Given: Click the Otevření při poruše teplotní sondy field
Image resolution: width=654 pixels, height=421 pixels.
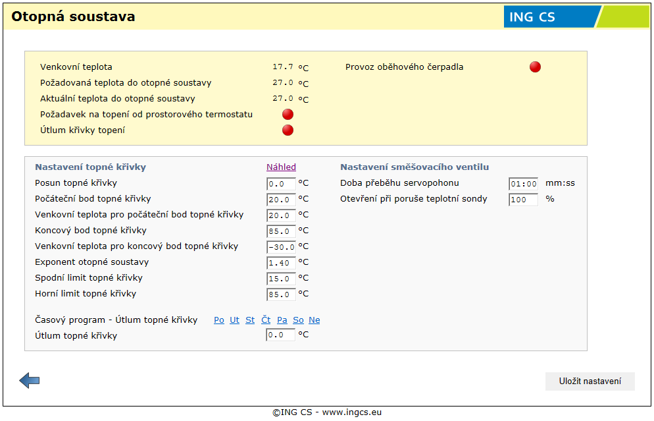Looking at the screenshot, I should (523, 200).
